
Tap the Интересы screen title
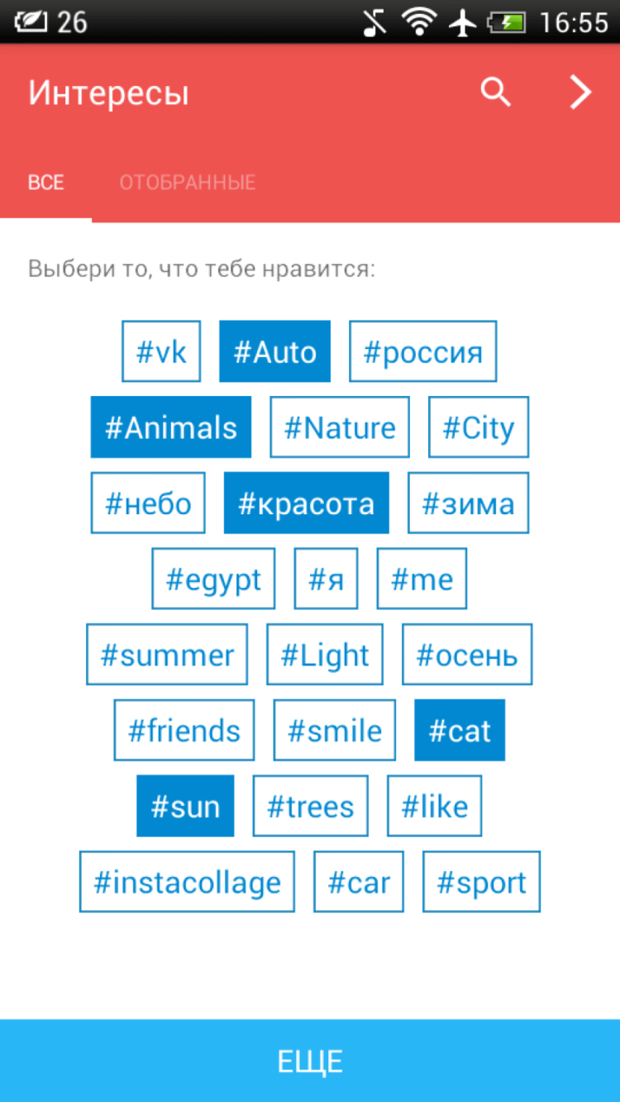tap(108, 93)
